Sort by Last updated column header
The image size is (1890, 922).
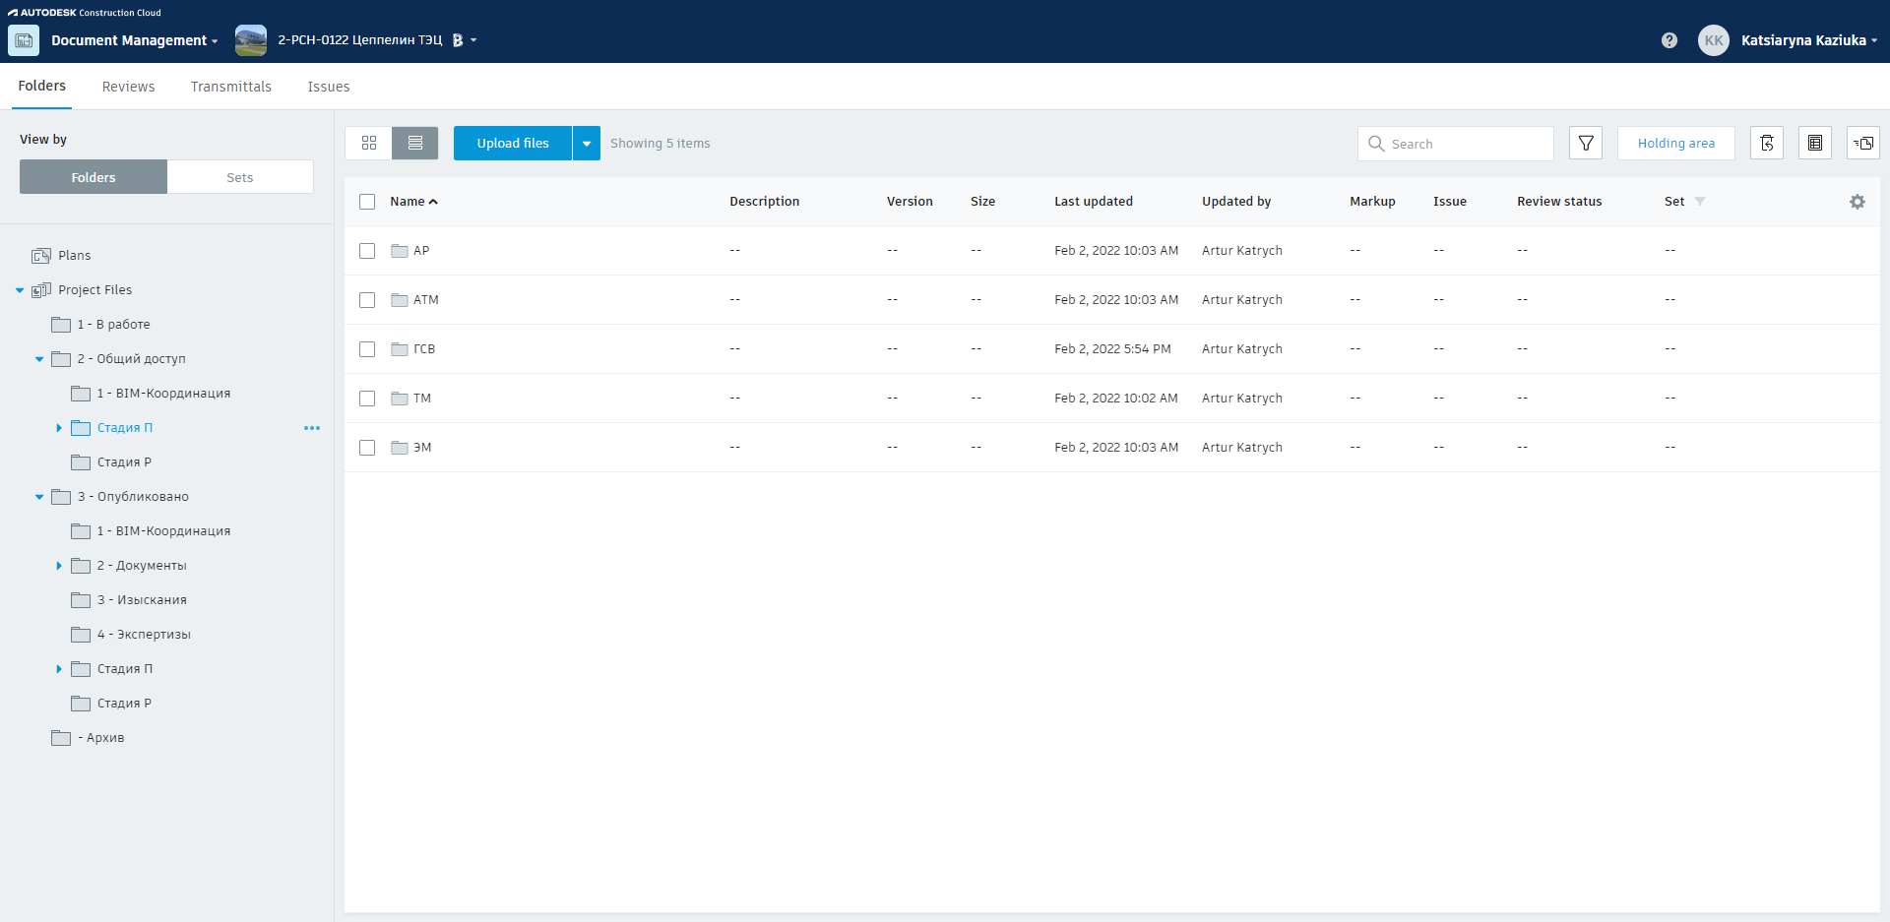pyautogui.click(x=1094, y=202)
